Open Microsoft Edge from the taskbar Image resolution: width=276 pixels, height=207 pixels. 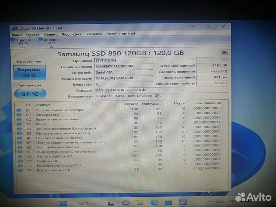click(154, 202)
